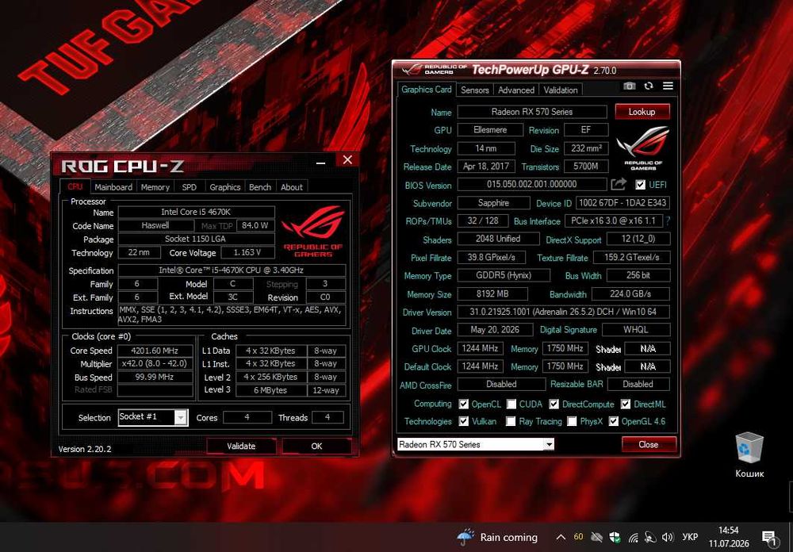Click the Core Voltage value 1.163 V
The height and width of the screenshot is (552, 793).
[x=247, y=252]
